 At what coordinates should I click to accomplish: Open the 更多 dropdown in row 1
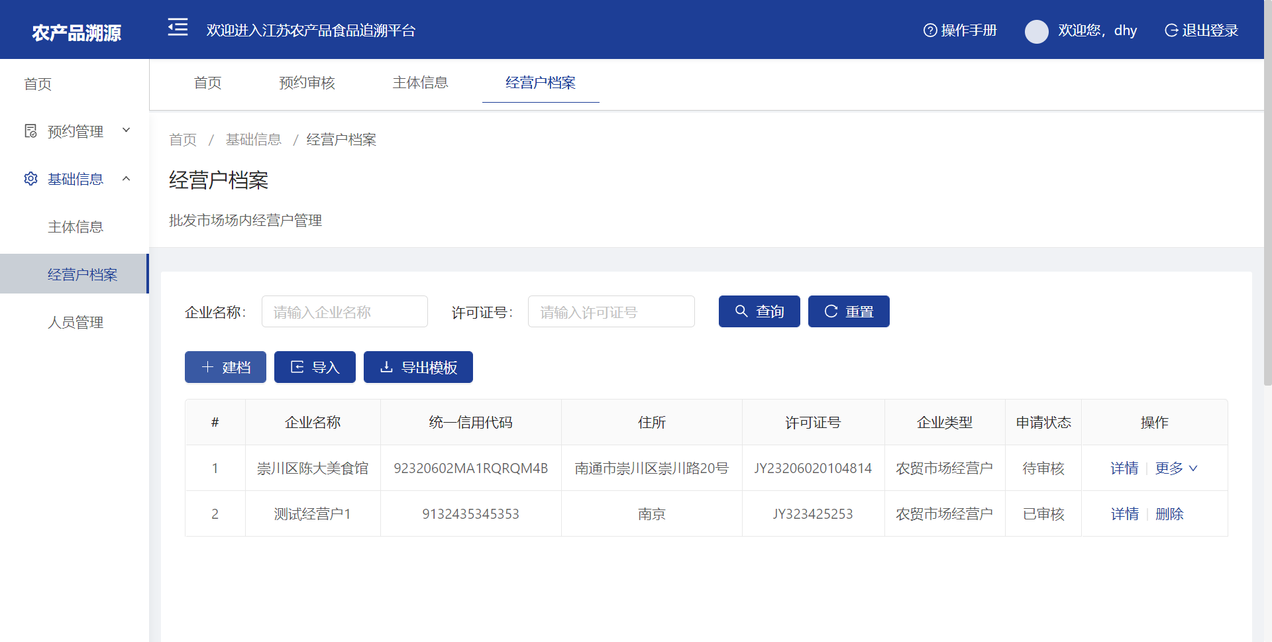(1176, 468)
